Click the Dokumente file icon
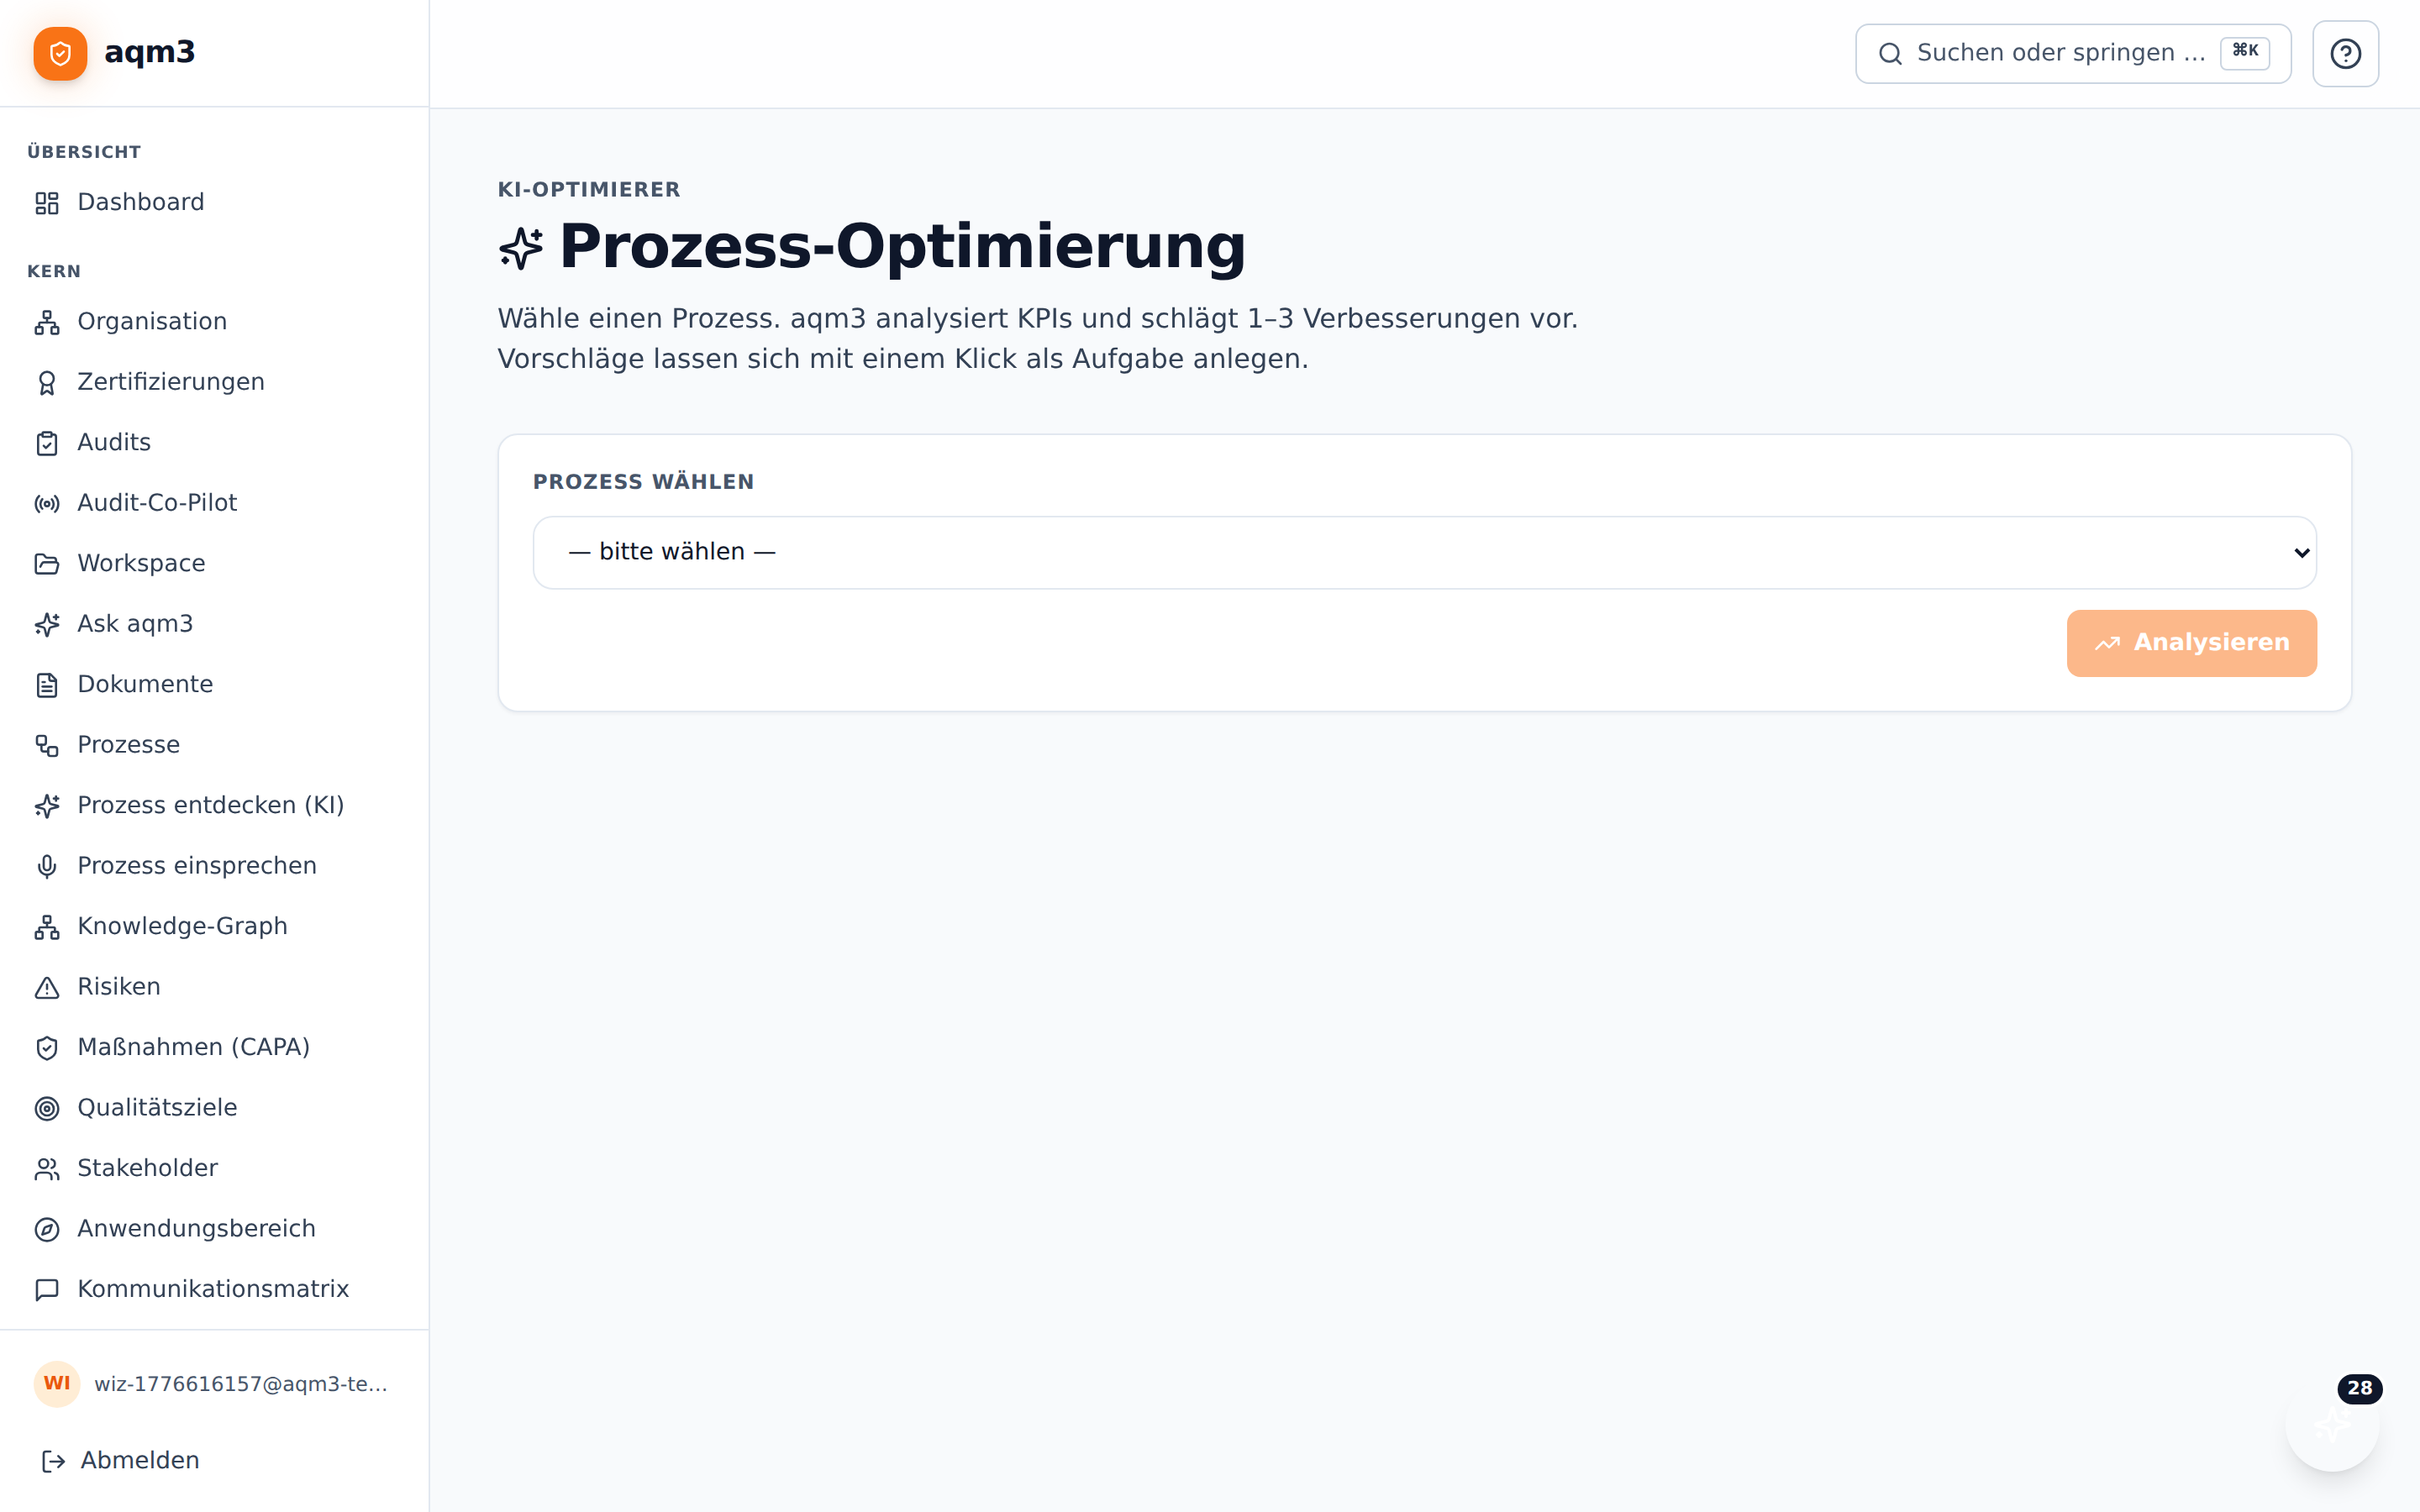This screenshot has width=2420, height=1512. (x=47, y=685)
